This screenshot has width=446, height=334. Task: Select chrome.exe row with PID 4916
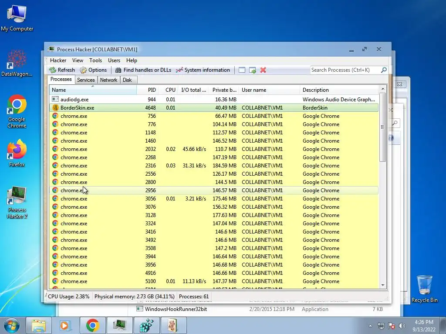pyautogui.click(x=214, y=273)
